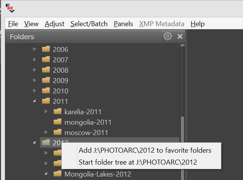Screen dimensions: 243x180
Task: Choose Start folder tree at J:\PHOTOARC\2012
Action: coord(137,162)
